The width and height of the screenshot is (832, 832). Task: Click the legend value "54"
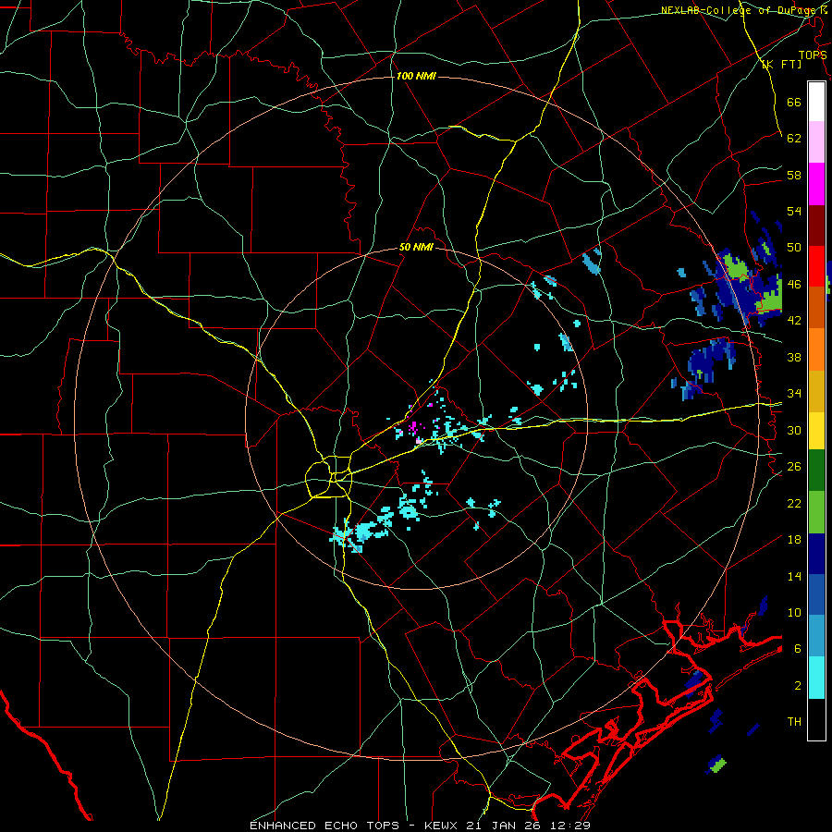click(794, 211)
